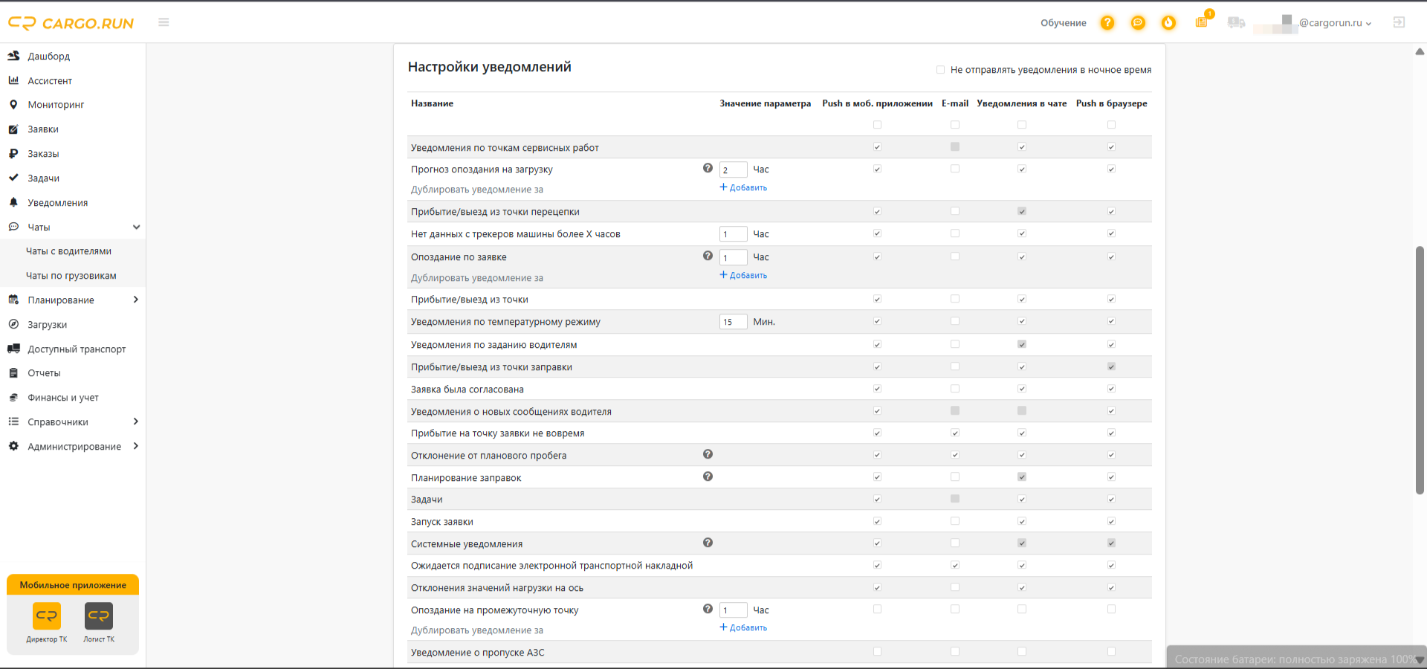
Task: Open Чаты с водителями submenu item
Action: pos(68,251)
